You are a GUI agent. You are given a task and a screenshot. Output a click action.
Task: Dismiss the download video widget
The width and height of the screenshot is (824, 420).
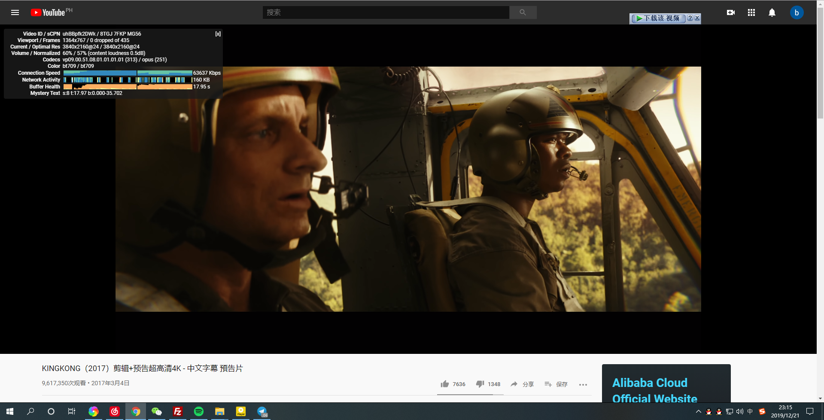click(697, 18)
